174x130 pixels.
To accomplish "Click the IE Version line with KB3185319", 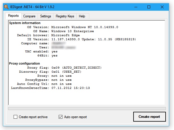I will (x=82, y=39).
